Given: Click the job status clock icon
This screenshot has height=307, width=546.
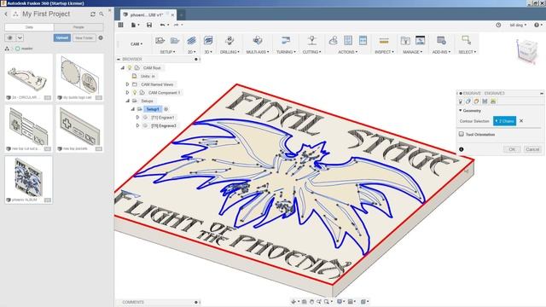Looking at the screenshot, I should [x=498, y=25].
